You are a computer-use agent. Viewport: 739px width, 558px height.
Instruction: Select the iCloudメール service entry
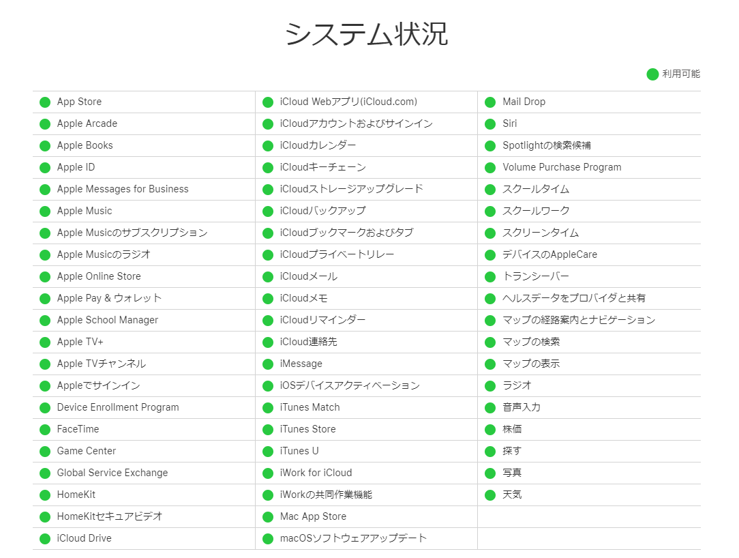pos(308,276)
